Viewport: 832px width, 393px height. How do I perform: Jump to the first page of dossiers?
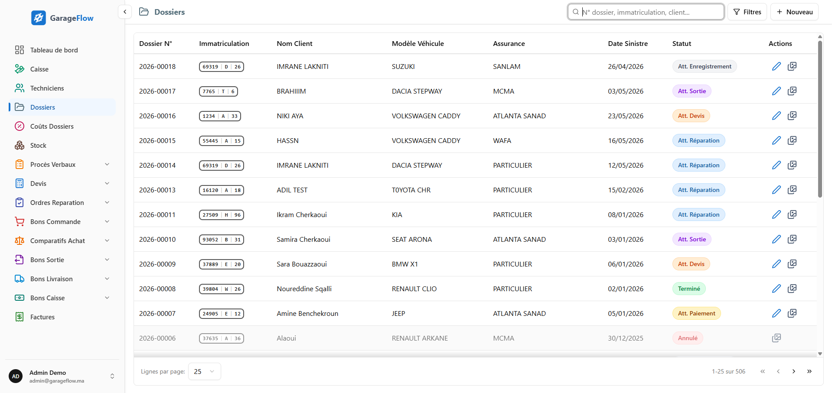click(x=763, y=371)
